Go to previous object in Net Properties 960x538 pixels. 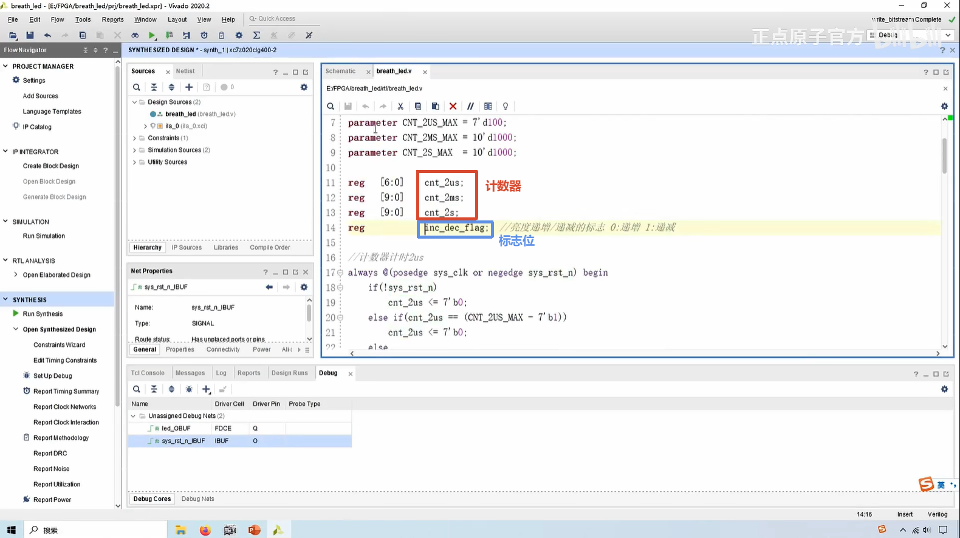click(x=269, y=287)
